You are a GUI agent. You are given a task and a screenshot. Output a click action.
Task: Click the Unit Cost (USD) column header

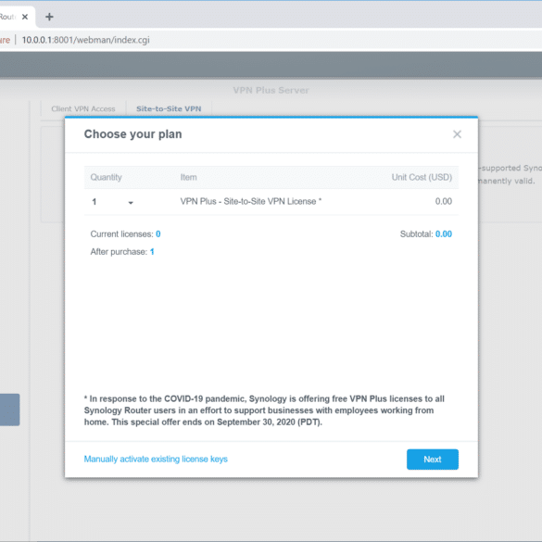[x=422, y=177]
